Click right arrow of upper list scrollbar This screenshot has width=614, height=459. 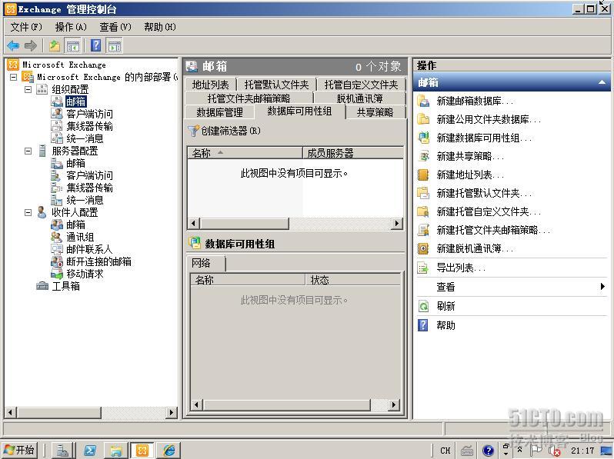coord(397,224)
